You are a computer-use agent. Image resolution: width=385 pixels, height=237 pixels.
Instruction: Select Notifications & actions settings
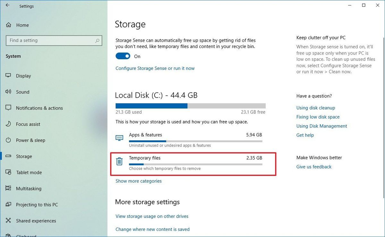[39, 108]
